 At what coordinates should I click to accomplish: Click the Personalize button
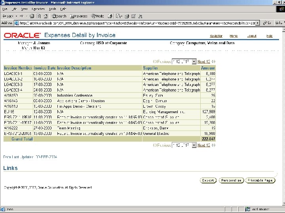pyautogui.click(x=231, y=180)
